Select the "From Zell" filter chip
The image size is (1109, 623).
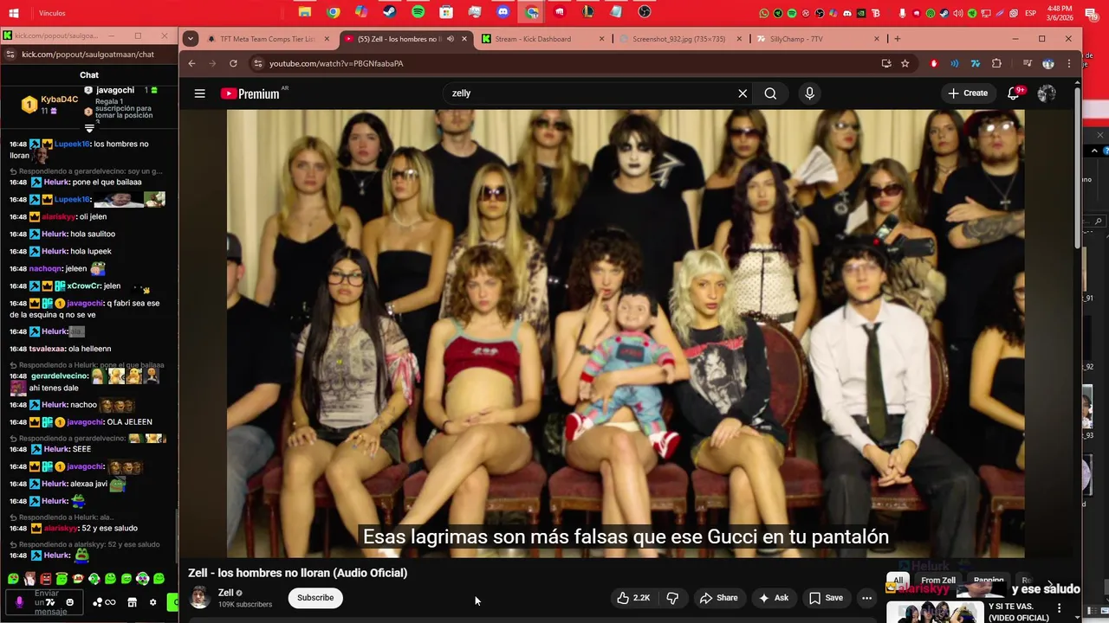937,581
